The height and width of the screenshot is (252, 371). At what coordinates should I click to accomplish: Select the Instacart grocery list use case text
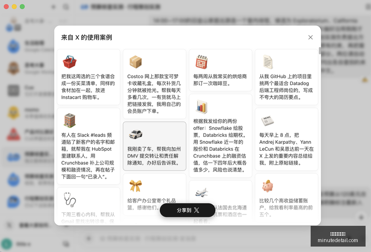[88, 87]
